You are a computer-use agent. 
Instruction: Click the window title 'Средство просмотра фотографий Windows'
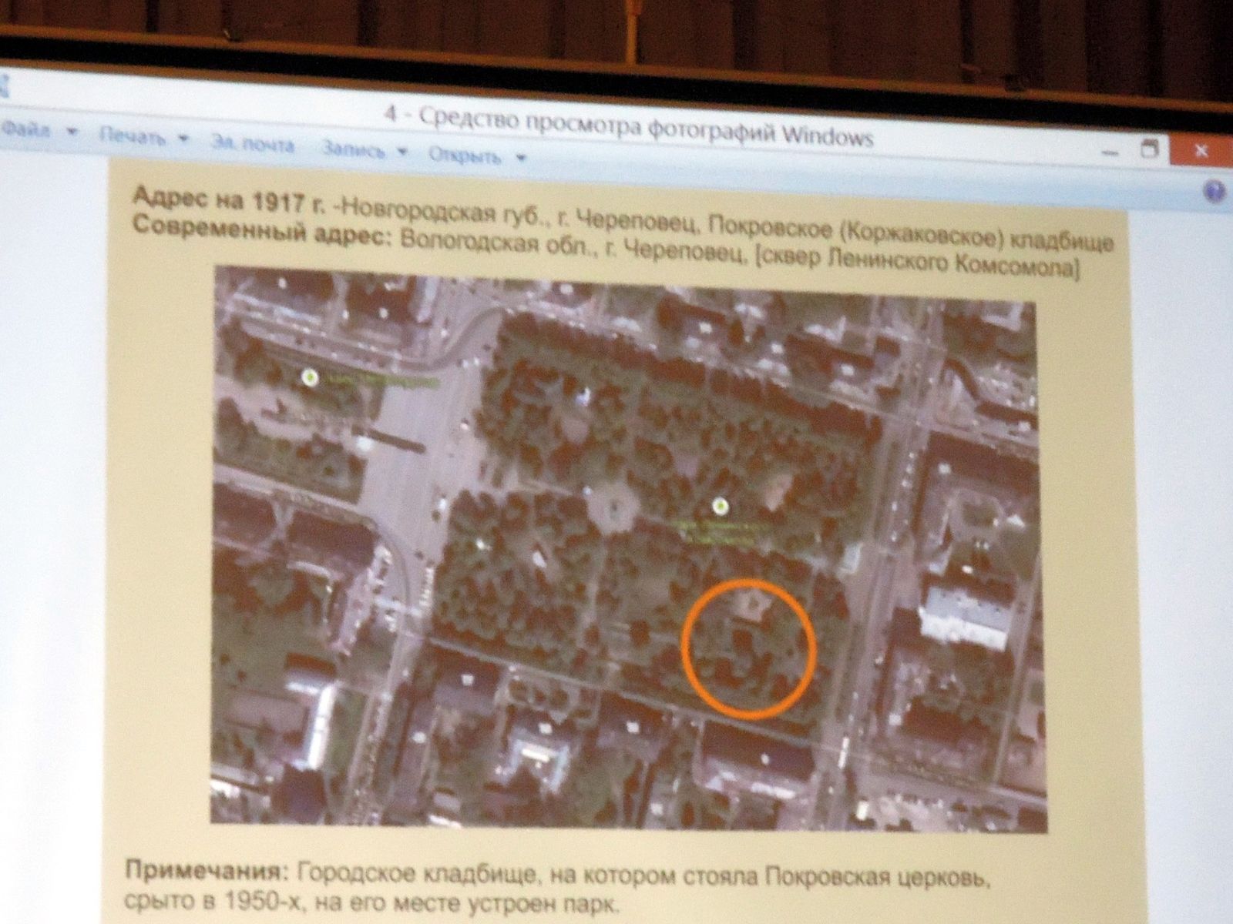pyautogui.click(x=647, y=127)
